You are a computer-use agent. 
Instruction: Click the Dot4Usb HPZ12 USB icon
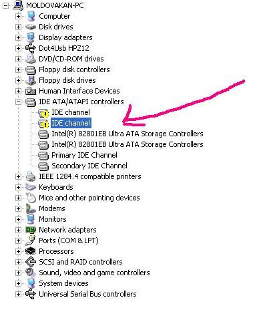(31, 48)
